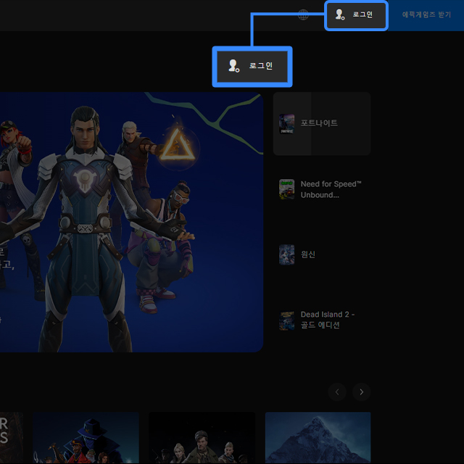Image resolution: width=464 pixels, height=464 pixels.
Task: Click the 포트나이트 game thumbnail icon
Action: [x=287, y=123]
